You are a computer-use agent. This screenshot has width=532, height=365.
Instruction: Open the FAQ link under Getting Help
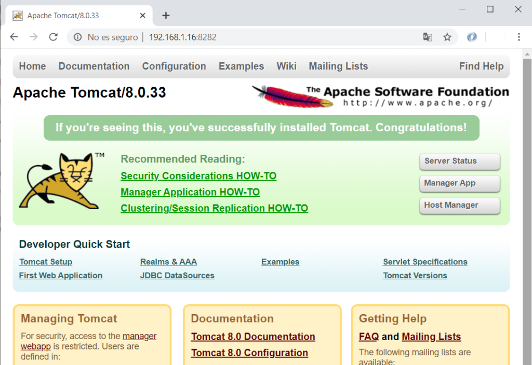coord(369,336)
